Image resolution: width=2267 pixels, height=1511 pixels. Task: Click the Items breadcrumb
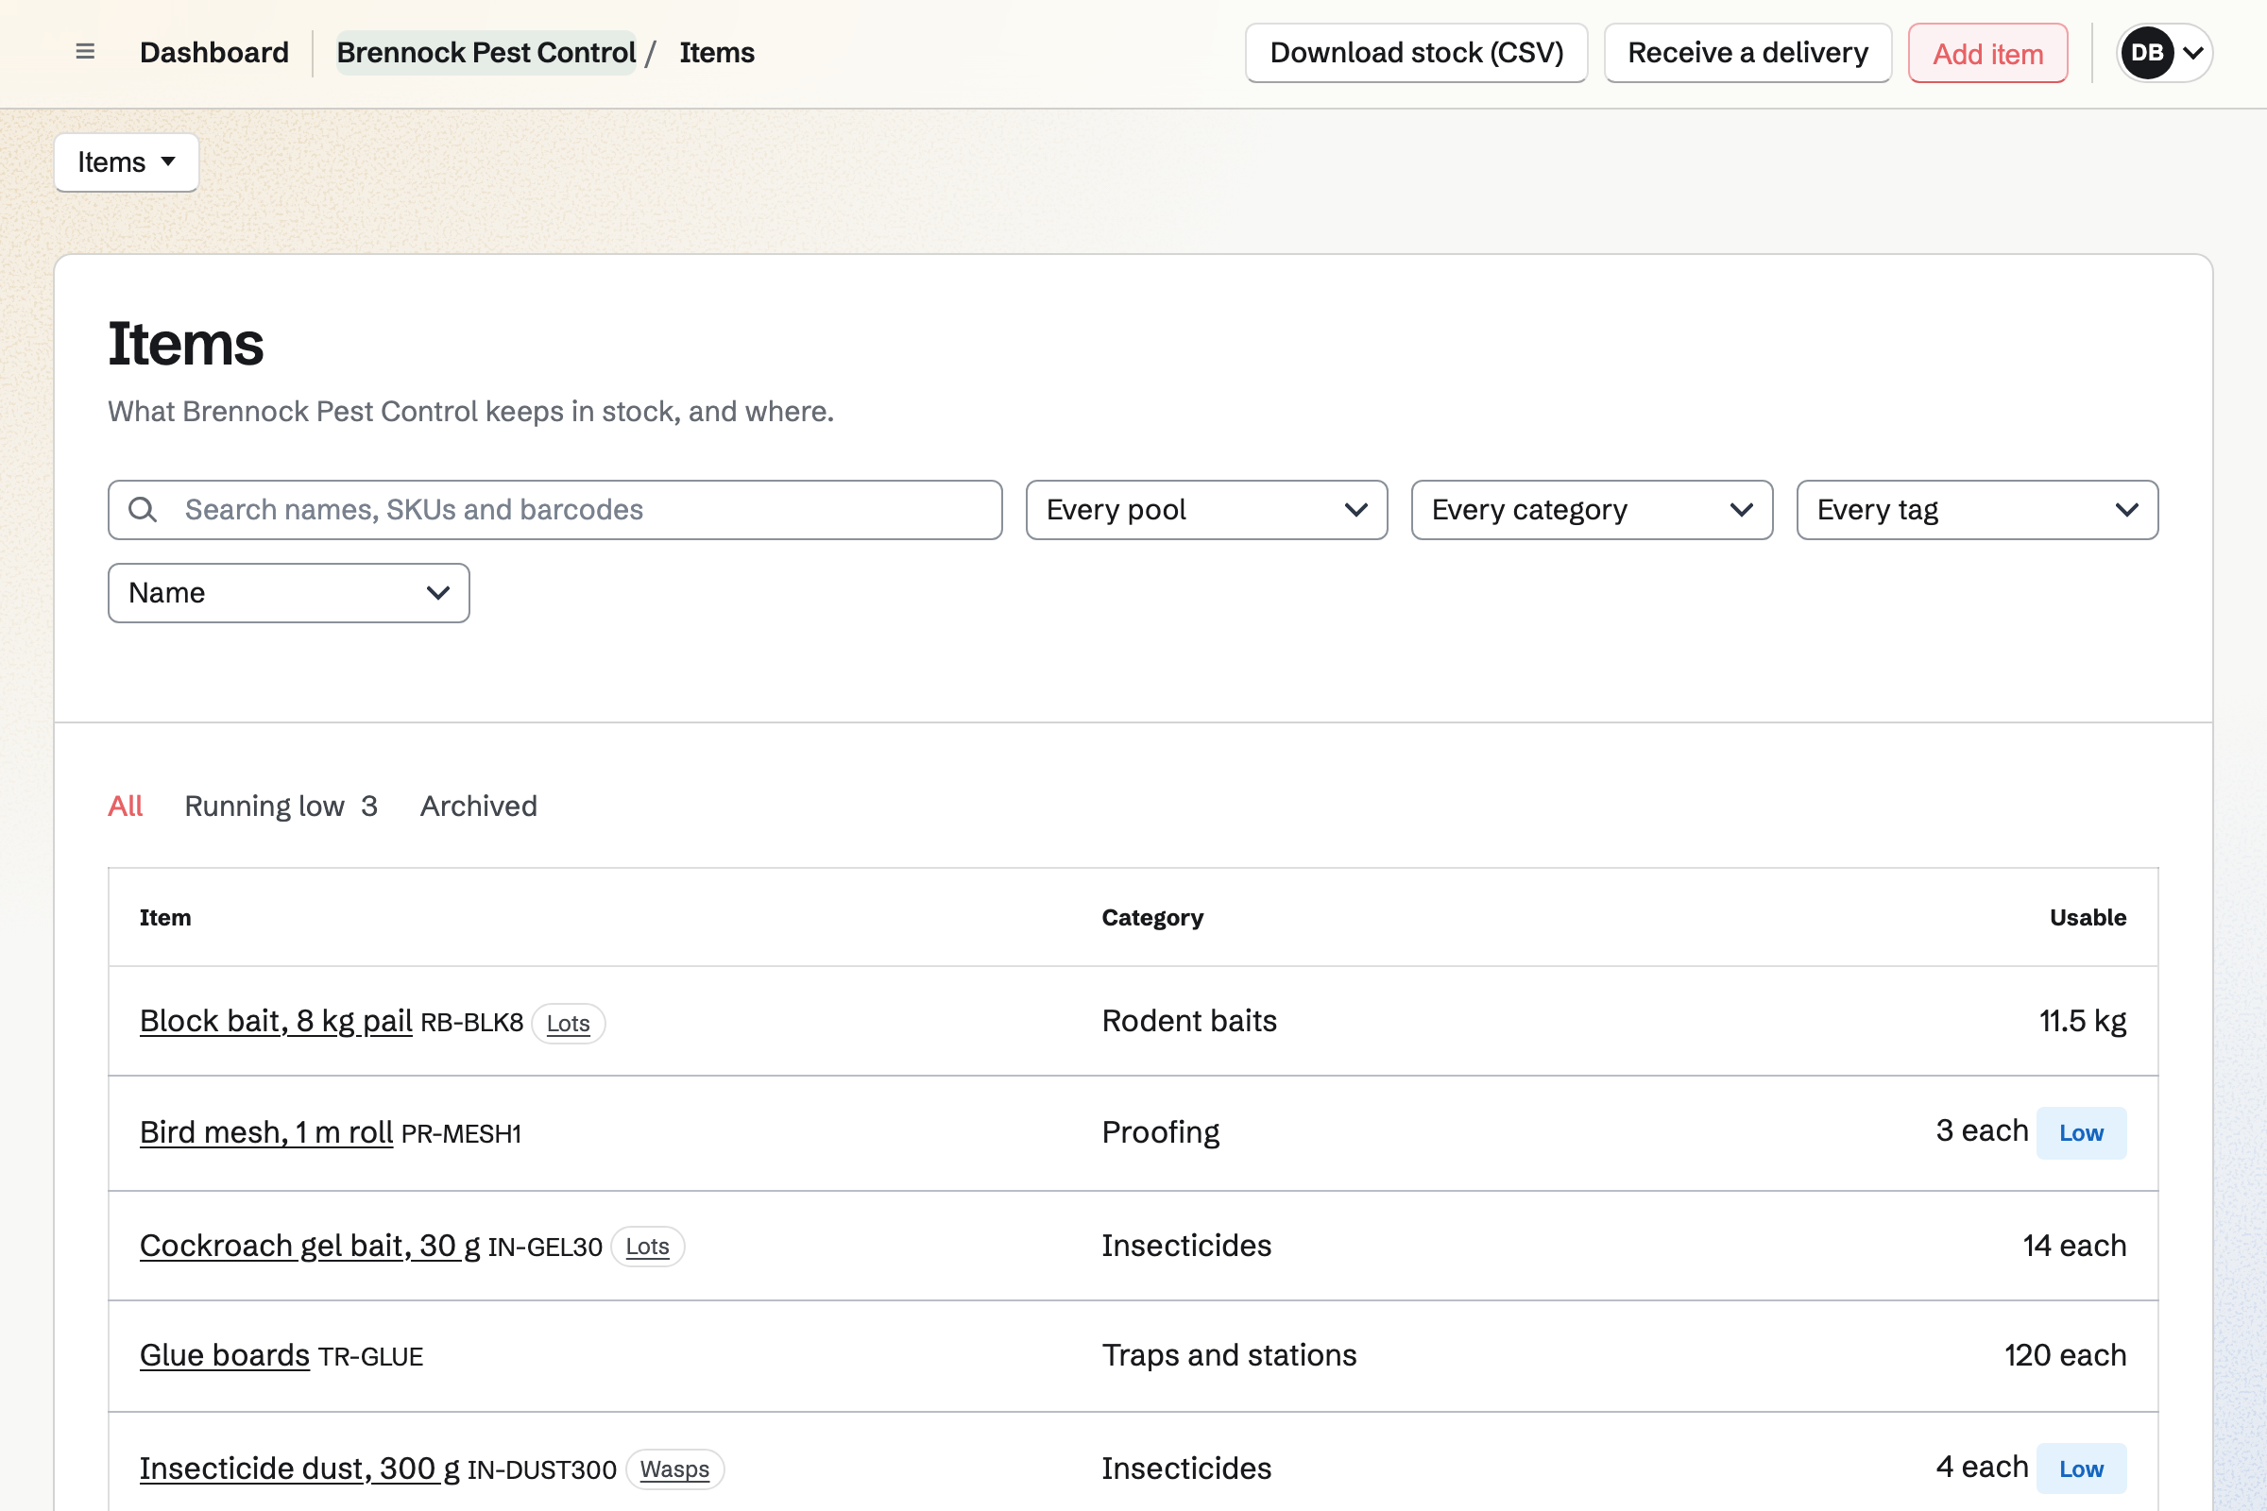[717, 52]
